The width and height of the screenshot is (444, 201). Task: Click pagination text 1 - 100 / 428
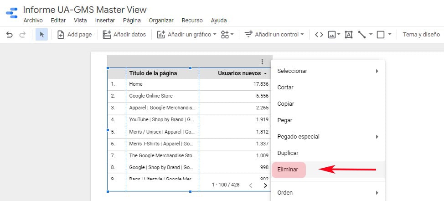point(226,185)
